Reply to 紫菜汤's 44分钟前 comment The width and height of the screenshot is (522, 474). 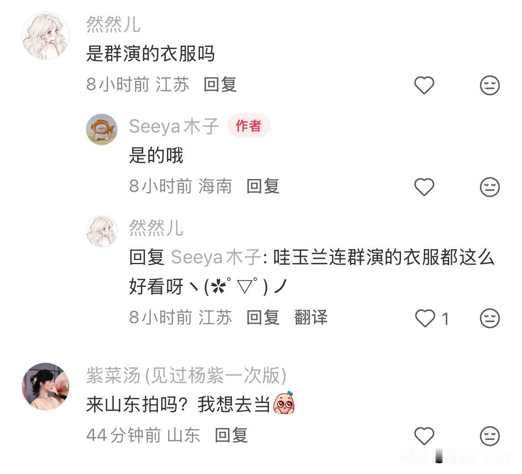point(232,435)
